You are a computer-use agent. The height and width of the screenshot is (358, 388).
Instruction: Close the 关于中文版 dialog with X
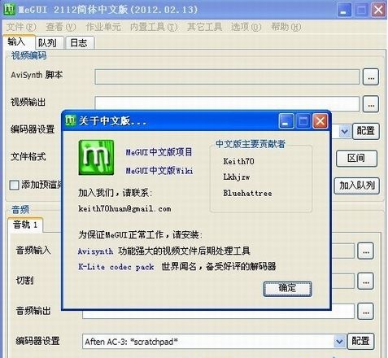point(320,120)
